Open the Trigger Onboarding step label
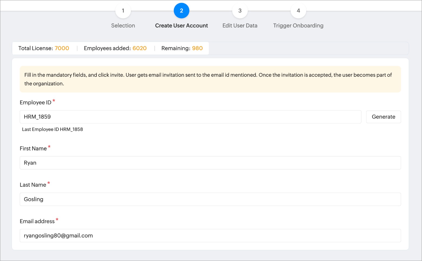This screenshot has height=261, width=422. [298, 26]
